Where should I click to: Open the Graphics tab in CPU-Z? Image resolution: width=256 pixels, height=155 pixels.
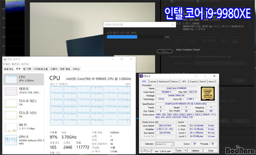click(x=193, y=82)
